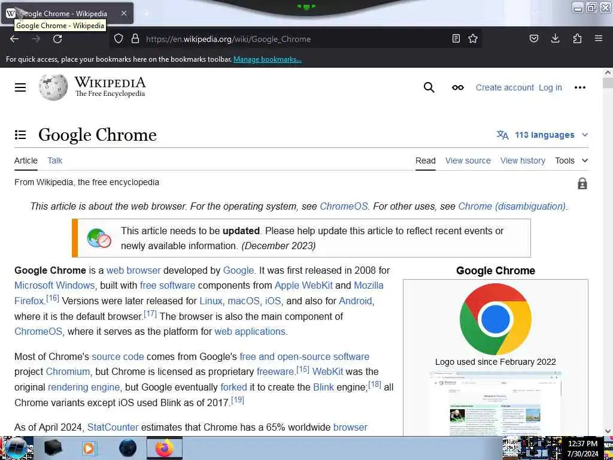This screenshot has height=460, width=613.
Task: Open the View source tab
Action: tap(468, 161)
